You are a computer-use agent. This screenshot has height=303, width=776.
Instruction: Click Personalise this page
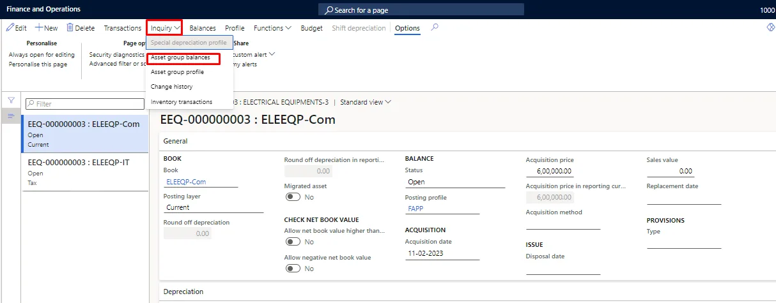(38, 64)
